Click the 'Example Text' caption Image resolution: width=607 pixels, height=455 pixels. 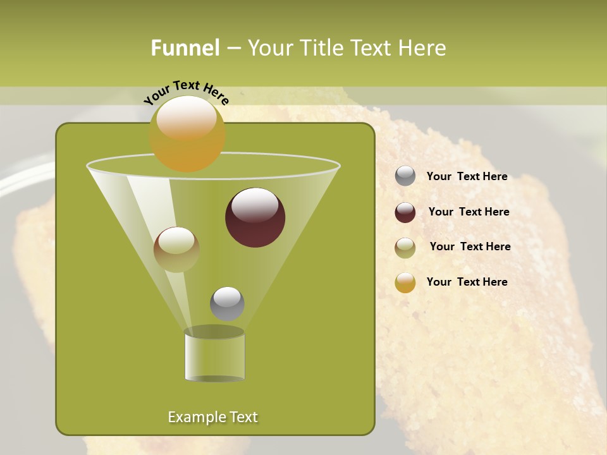pyautogui.click(x=212, y=417)
